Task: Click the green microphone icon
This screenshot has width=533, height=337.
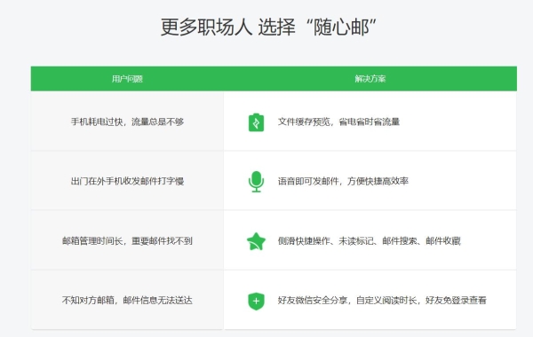Action: click(x=256, y=182)
